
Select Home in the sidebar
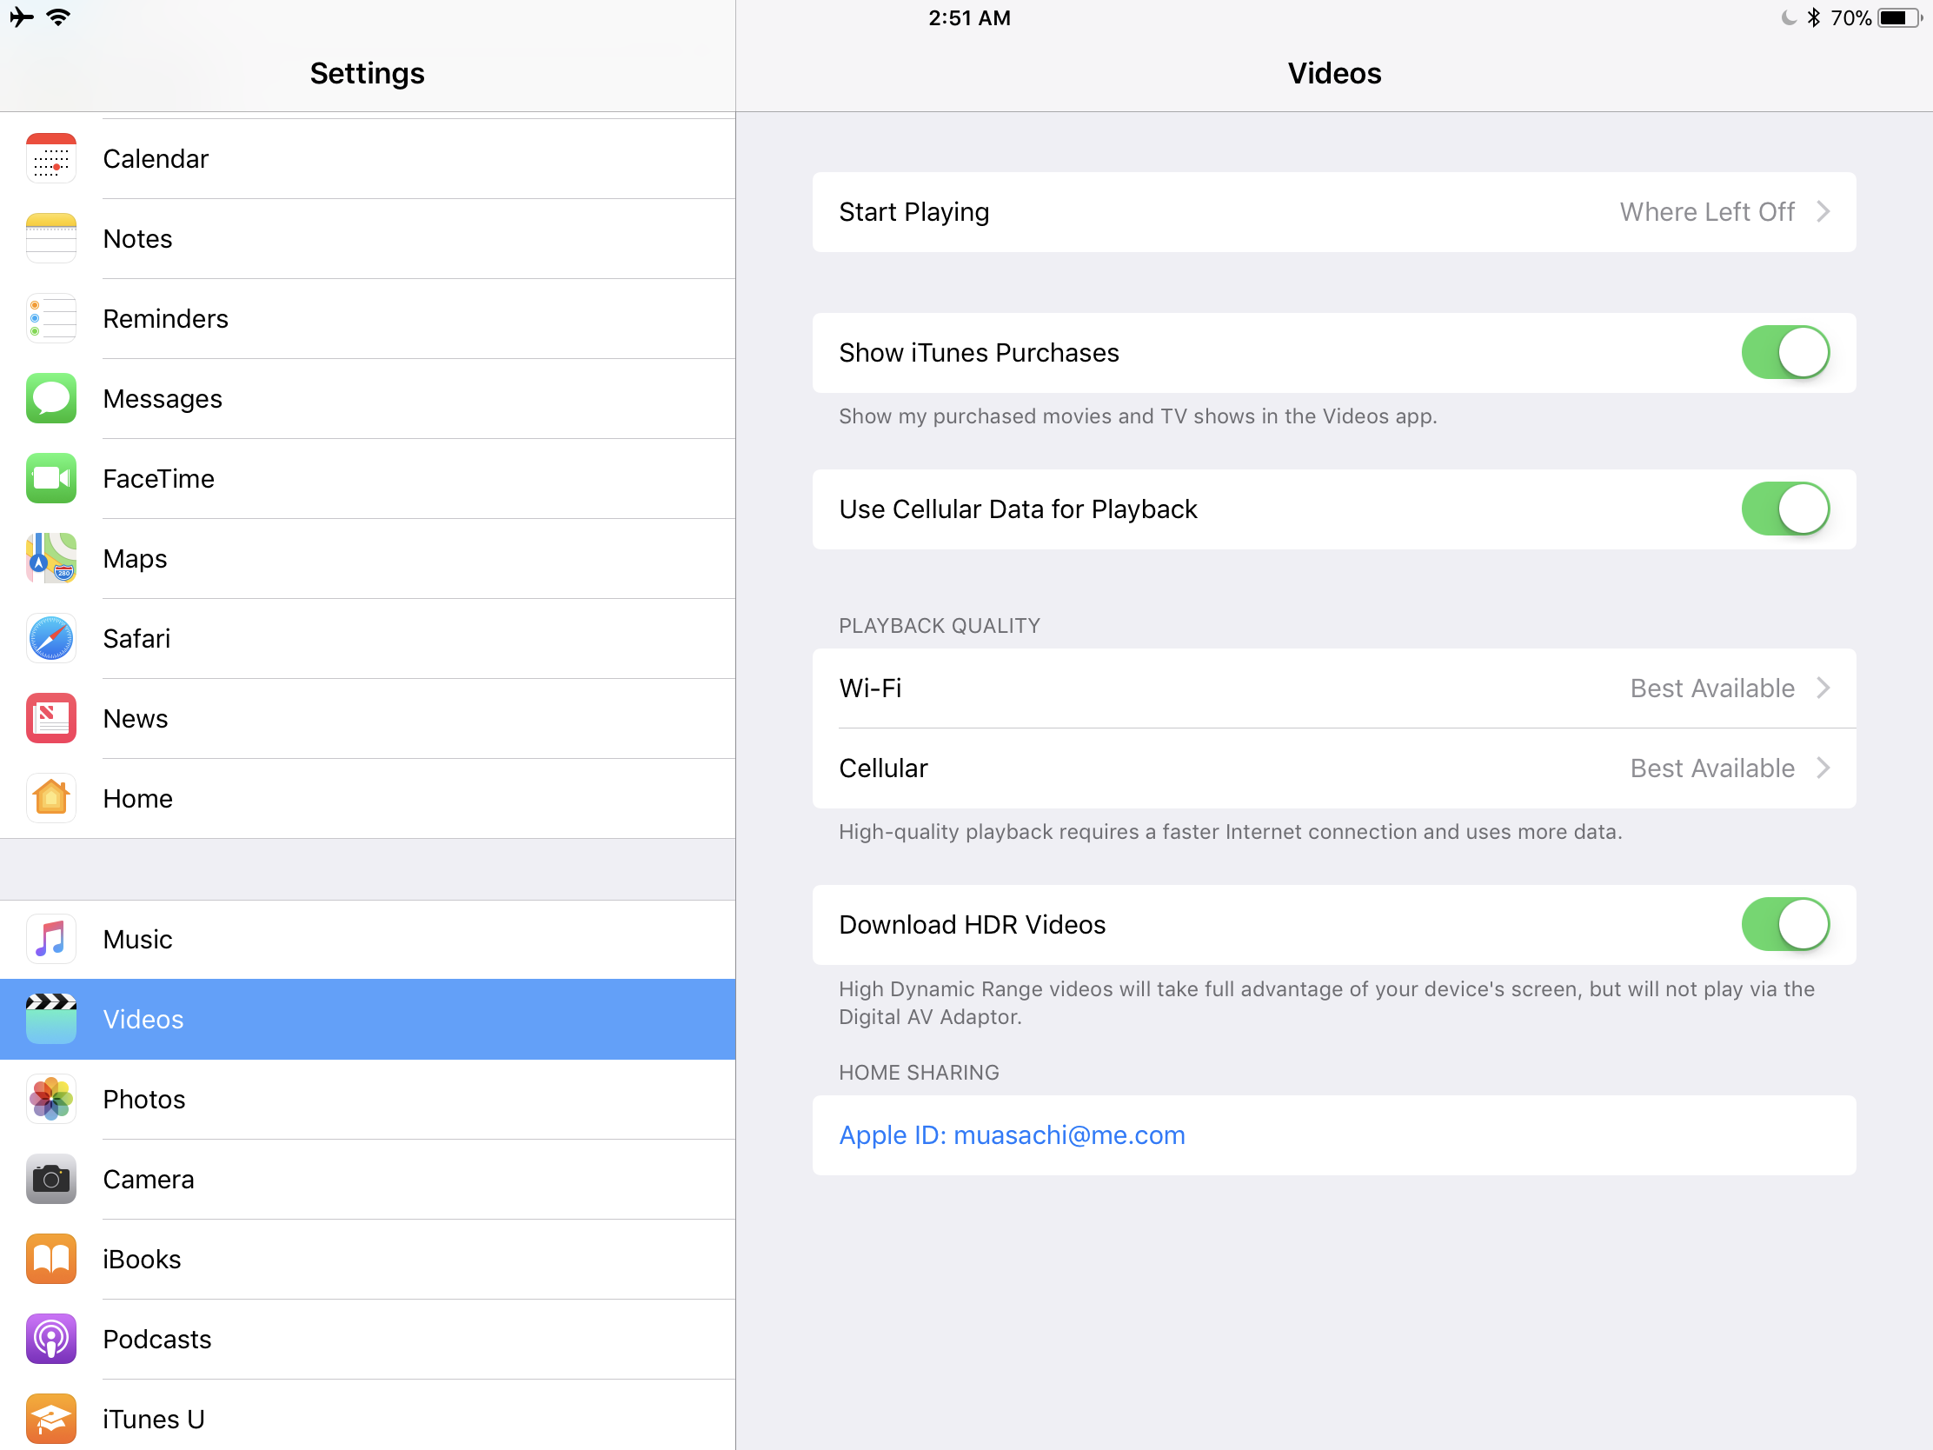[367, 798]
